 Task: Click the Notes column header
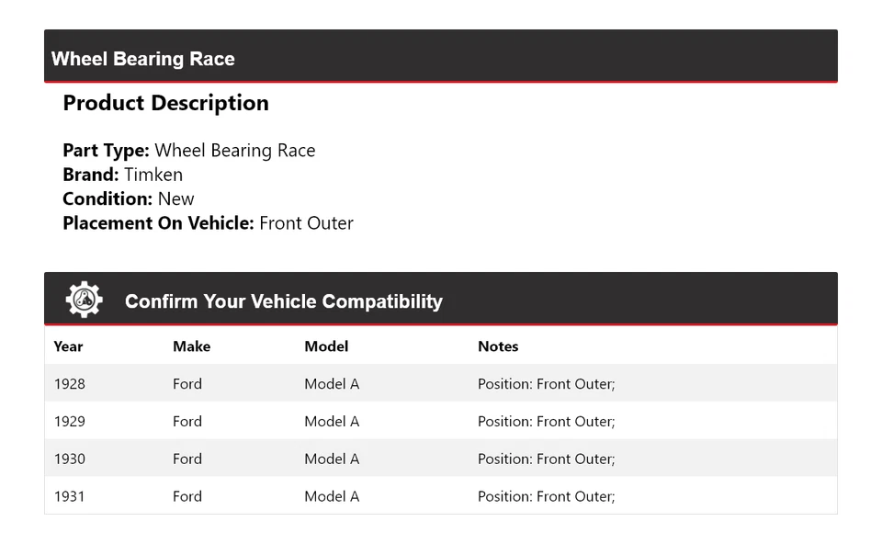point(498,346)
